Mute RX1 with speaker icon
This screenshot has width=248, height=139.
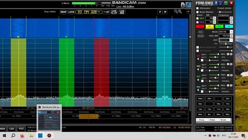pyautogui.click(x=198, y=59)
